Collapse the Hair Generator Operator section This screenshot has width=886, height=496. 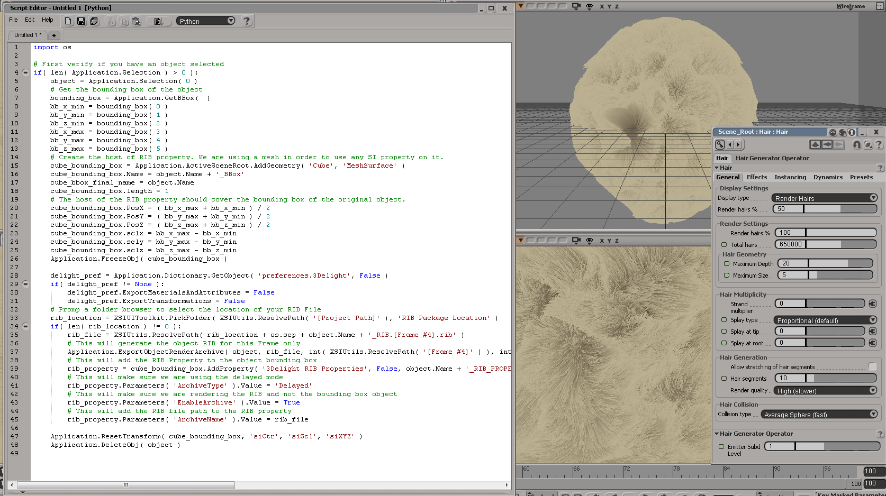[x=717, y=434]
